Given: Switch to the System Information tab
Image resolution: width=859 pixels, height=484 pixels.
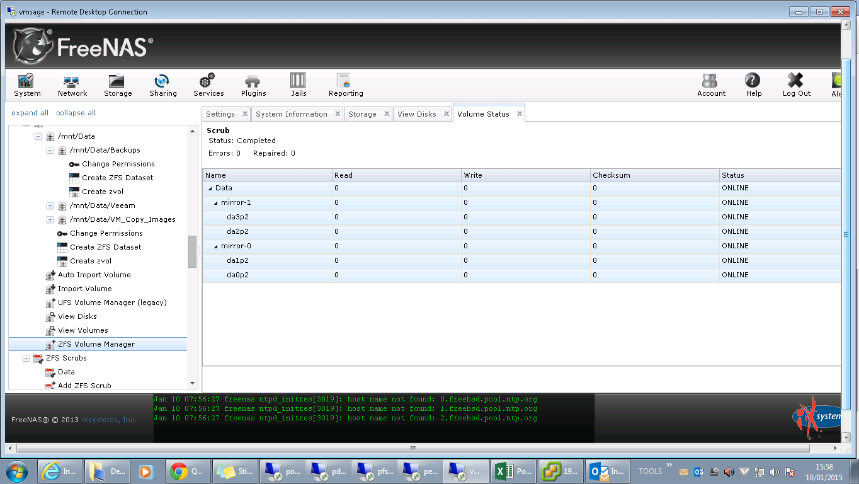Looking at the screenshot, I should coord(291,114).
